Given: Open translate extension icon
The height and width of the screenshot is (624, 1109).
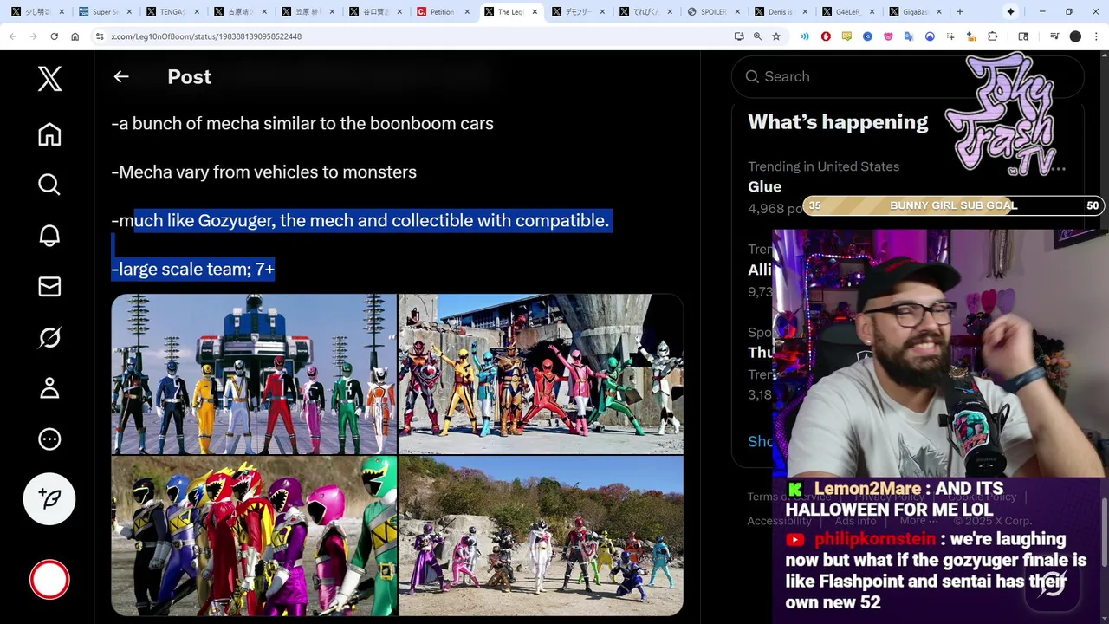Looking at the screenshot, I should pos(909,36).
